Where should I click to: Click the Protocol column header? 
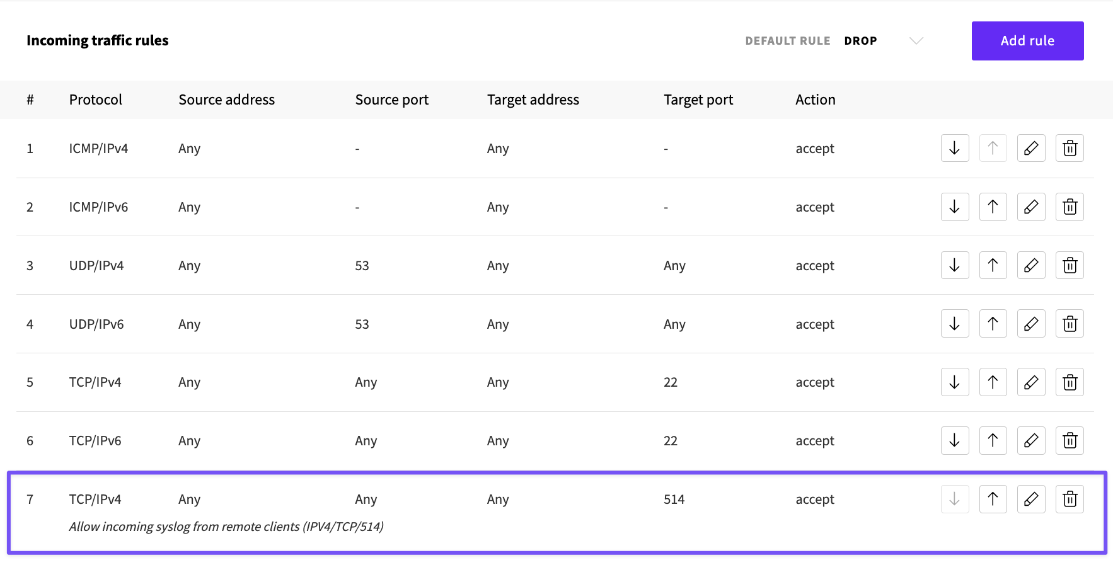[x=96, y=100]
